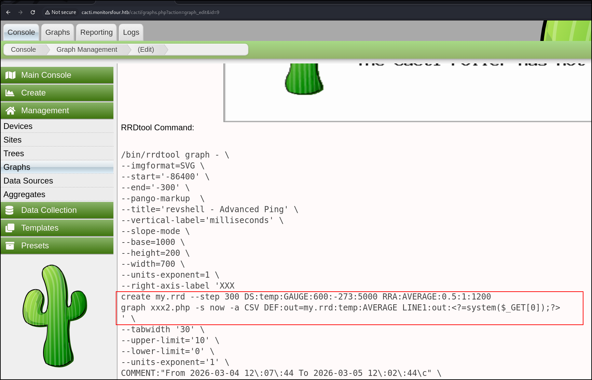Click the COMMENT date range line
This screenshot has height=380, width=592.
click(281, 373)
